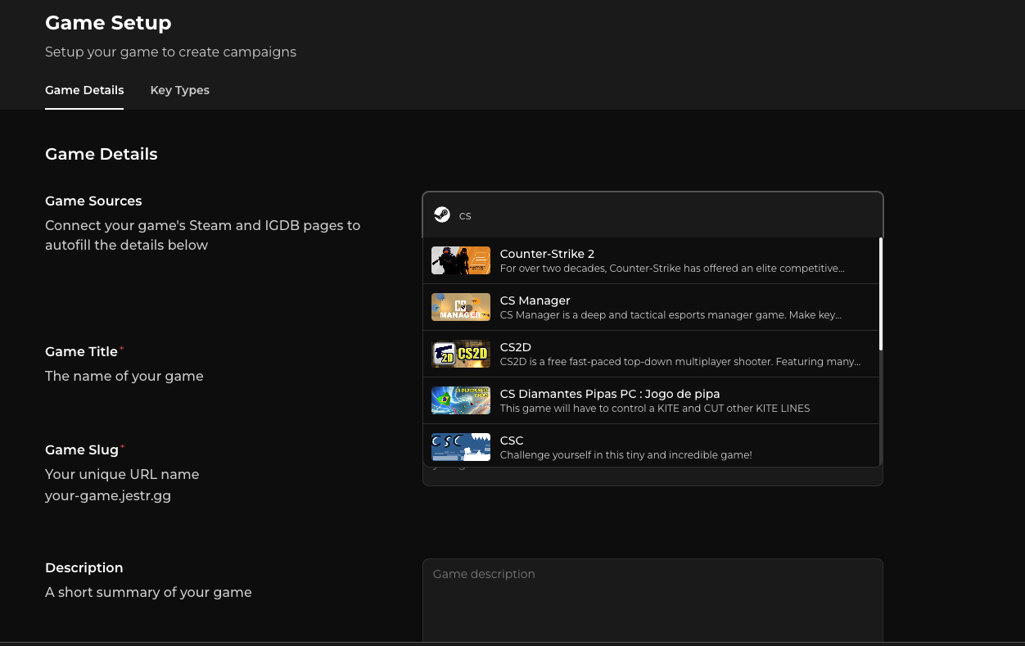
Task: Click the CS Manager description line
Action: pos(671,315)
